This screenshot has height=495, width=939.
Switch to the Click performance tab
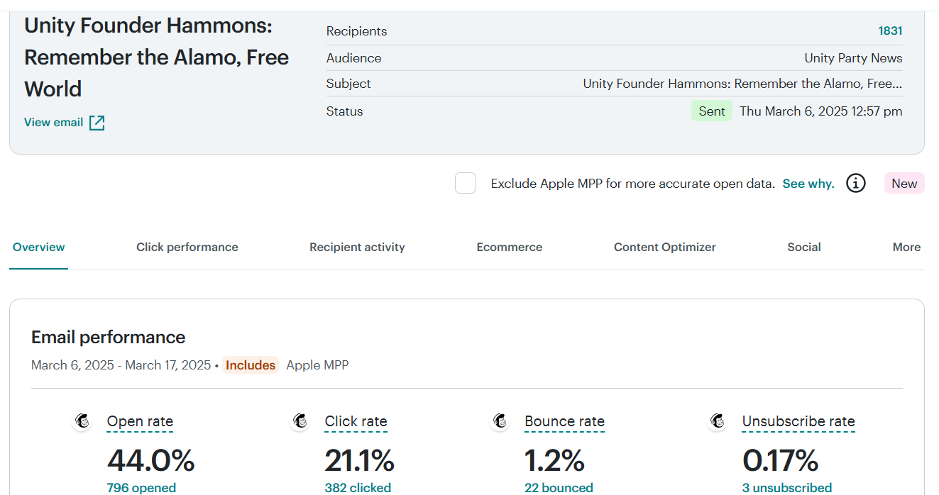point(187,247)
